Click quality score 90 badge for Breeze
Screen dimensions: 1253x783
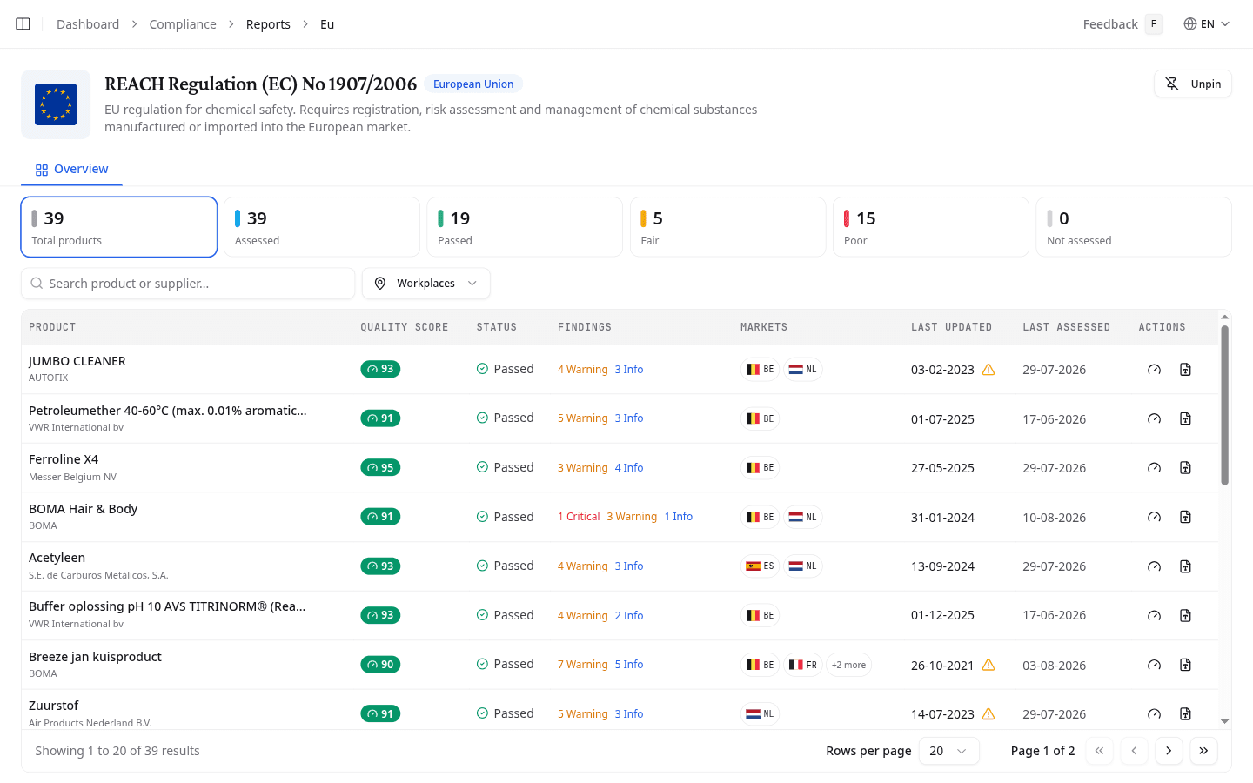(380, 665)
